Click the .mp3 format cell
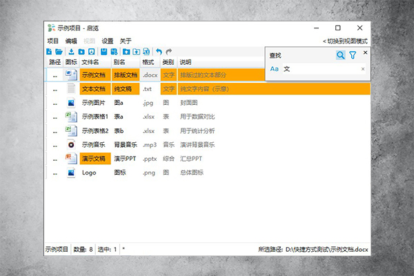414x276 pixels. pos(150,145)
